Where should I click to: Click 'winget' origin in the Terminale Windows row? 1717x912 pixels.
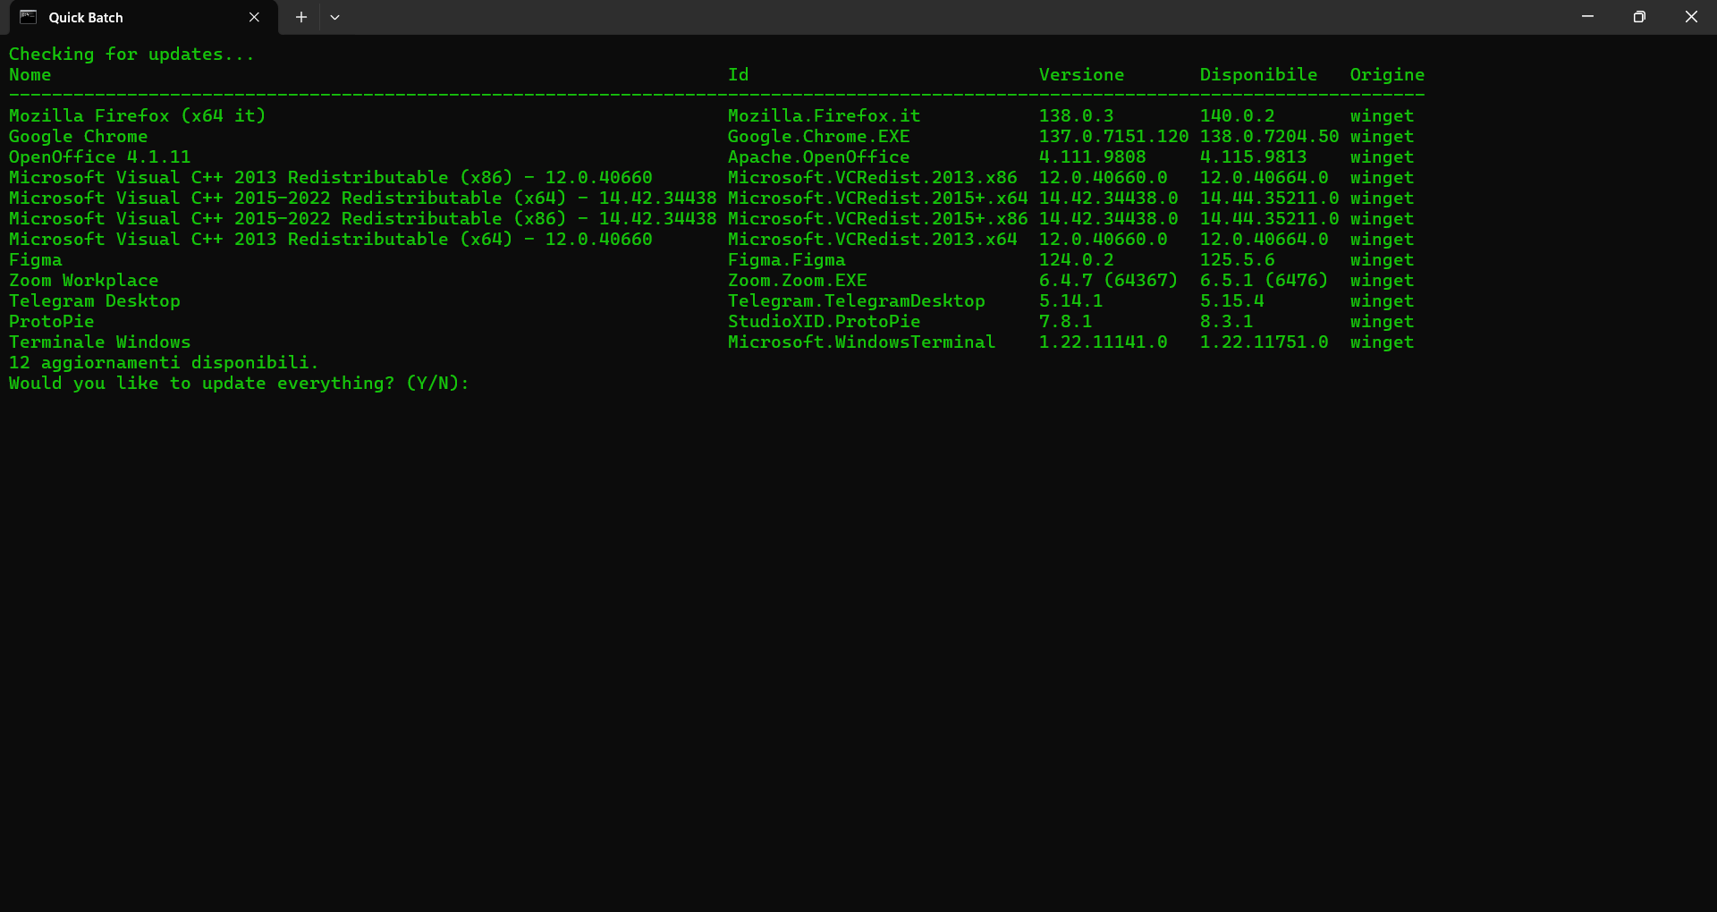tap(1383, 342)
